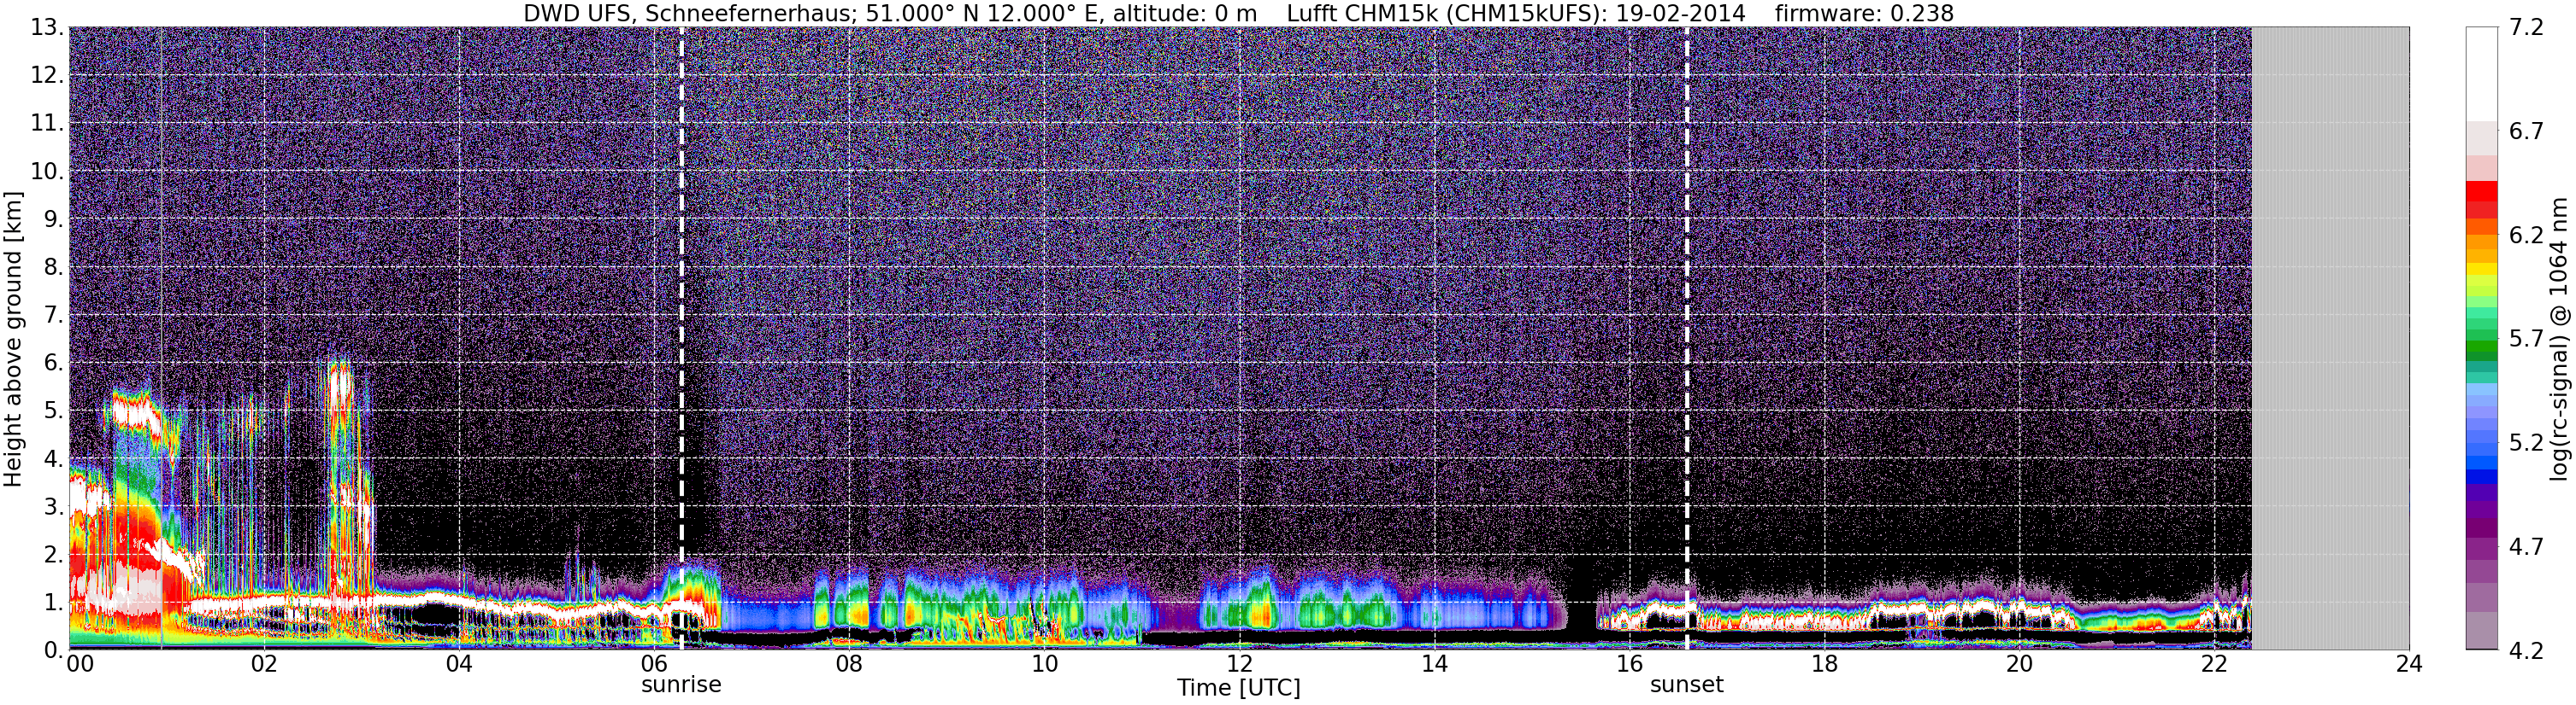The width and height of the screenshot is (2576, 705).
Task: Click the height axis tick '8.'
Action: point(54,266)
